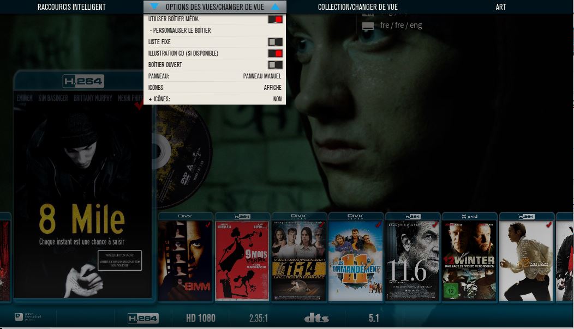Open the Art tab
The height and width of the screenshot is (329, 574).
pos(501,7)
